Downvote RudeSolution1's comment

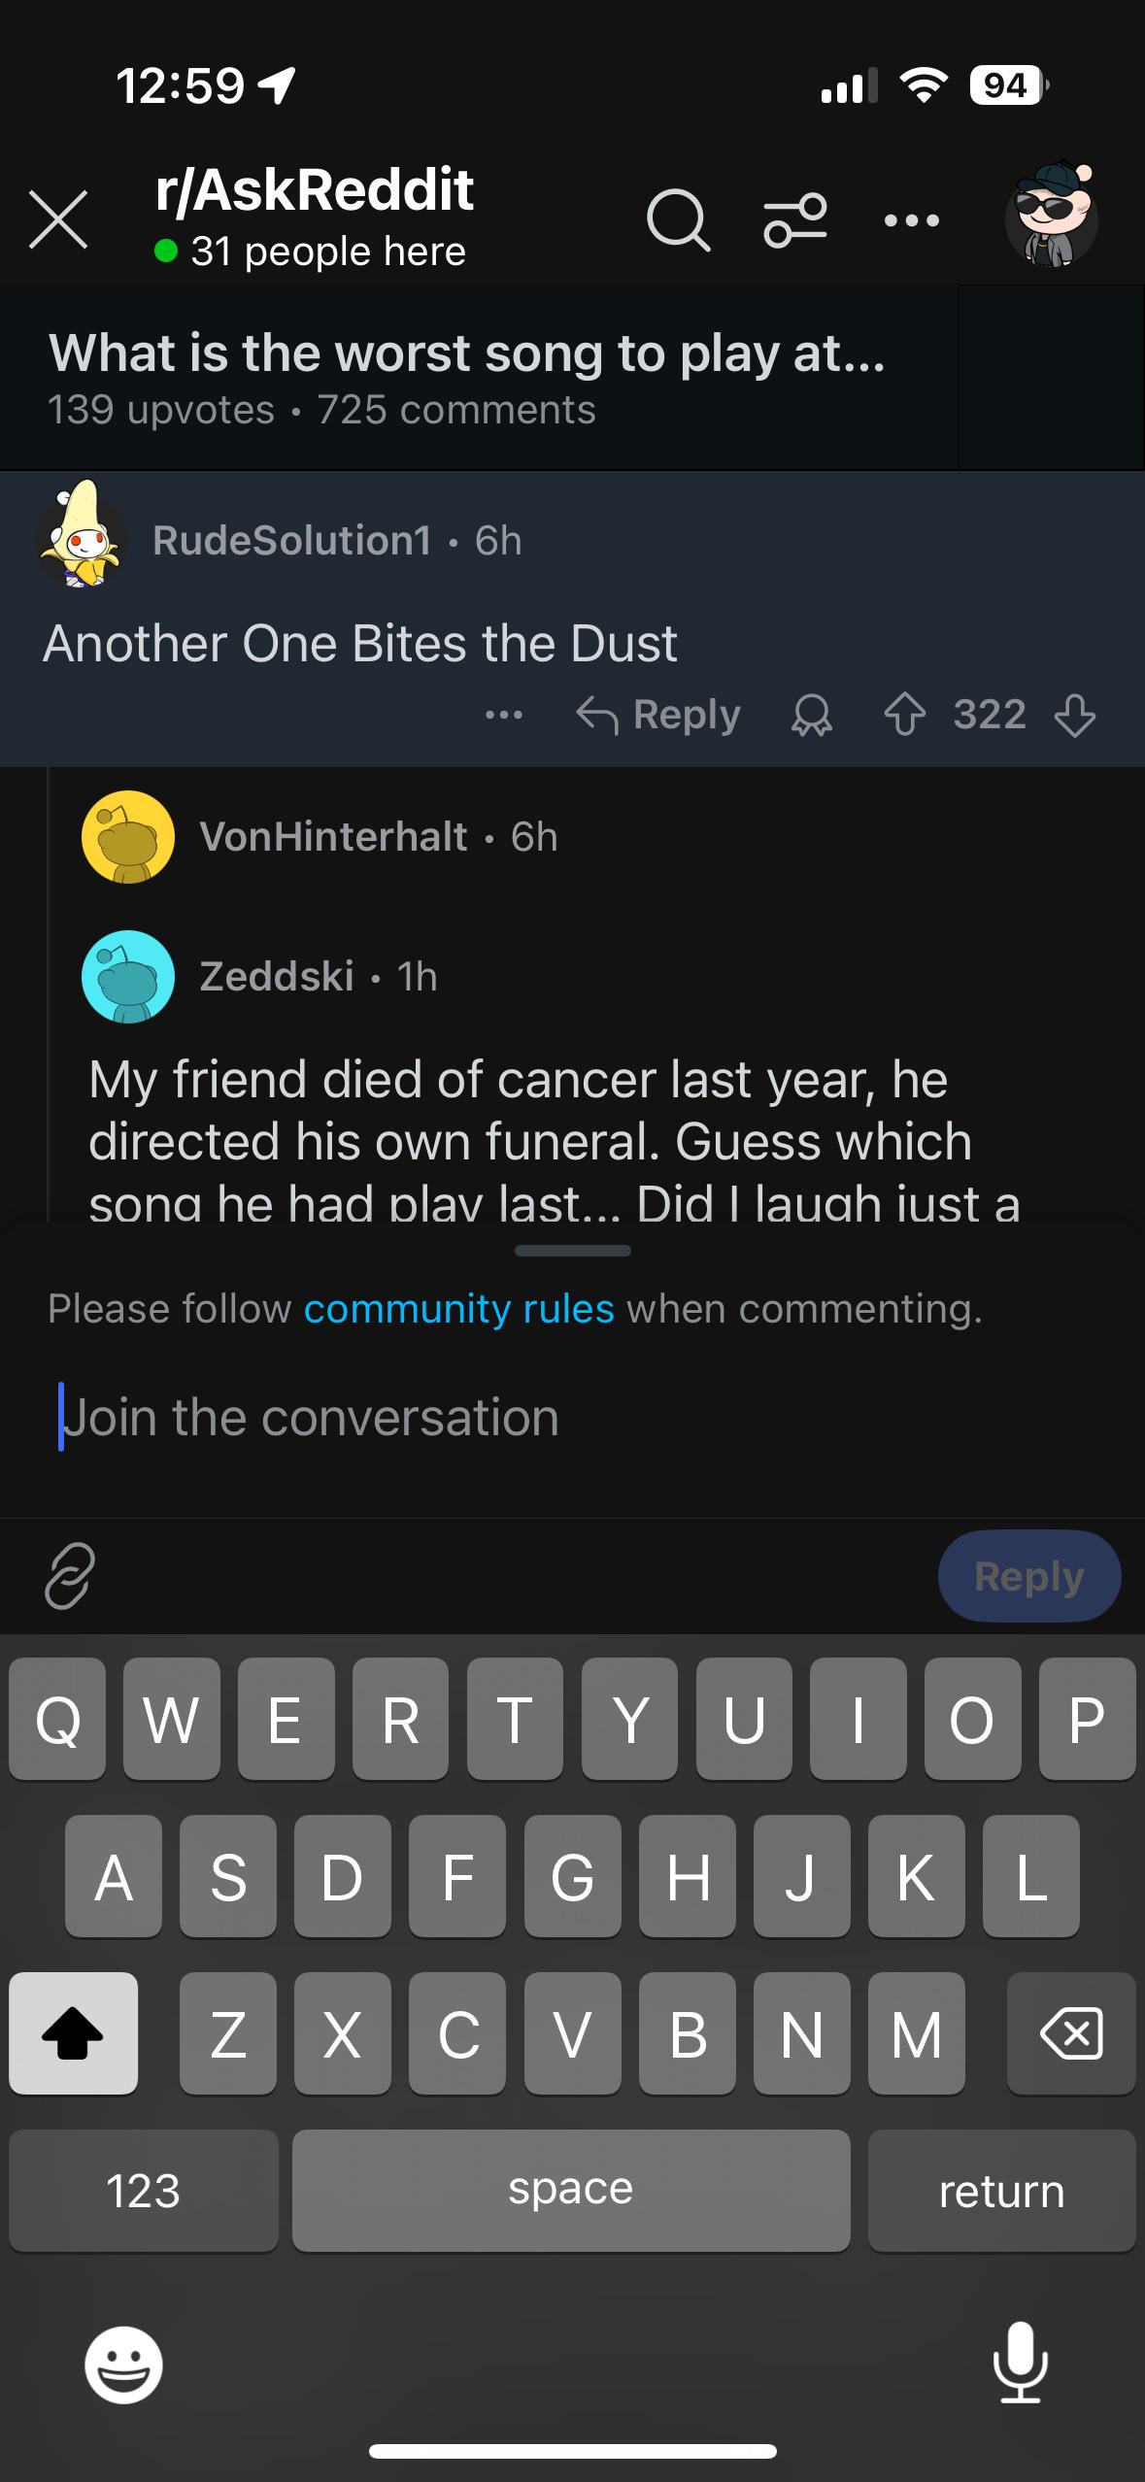point(1075,716)
